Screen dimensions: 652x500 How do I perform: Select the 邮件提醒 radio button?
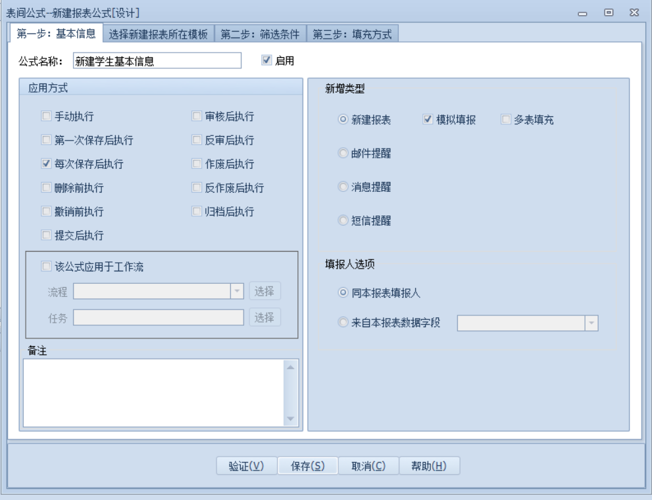(342, 153)
